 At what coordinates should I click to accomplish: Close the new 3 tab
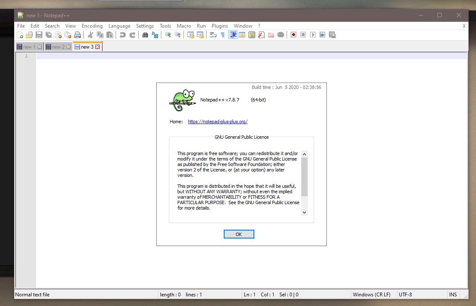pyautogui.click(x=98, y=47)
